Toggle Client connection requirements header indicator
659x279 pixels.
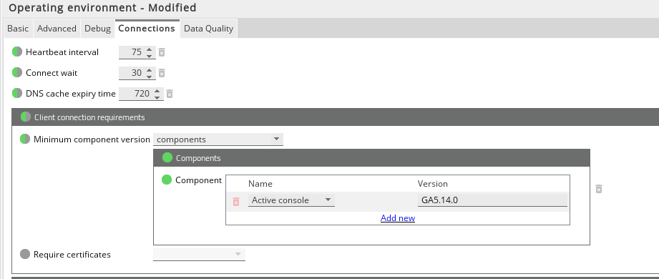click(26, 117)
